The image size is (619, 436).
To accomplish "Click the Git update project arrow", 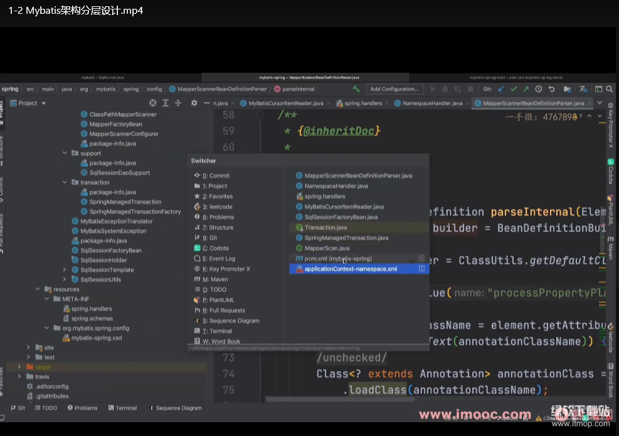I will coord(501,89).
